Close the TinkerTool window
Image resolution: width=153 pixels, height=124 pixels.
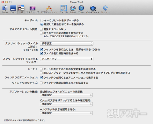[3, 2]
